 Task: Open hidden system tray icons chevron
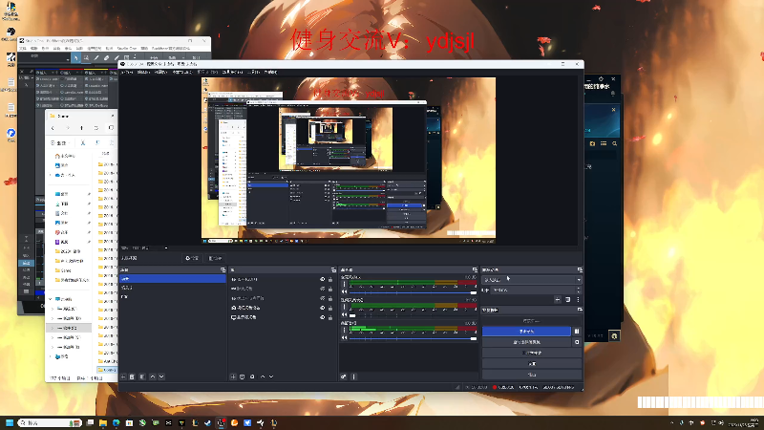click(672, 422)
